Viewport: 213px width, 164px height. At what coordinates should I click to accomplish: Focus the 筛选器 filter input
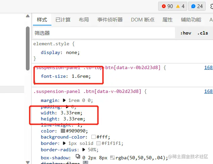104,33
